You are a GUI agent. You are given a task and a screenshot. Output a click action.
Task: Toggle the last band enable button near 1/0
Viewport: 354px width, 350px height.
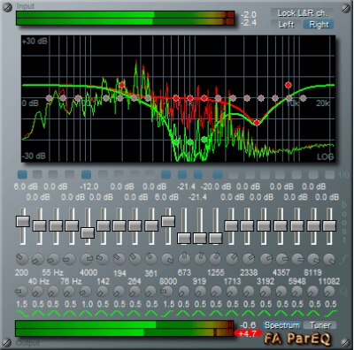tap(329, 174)
